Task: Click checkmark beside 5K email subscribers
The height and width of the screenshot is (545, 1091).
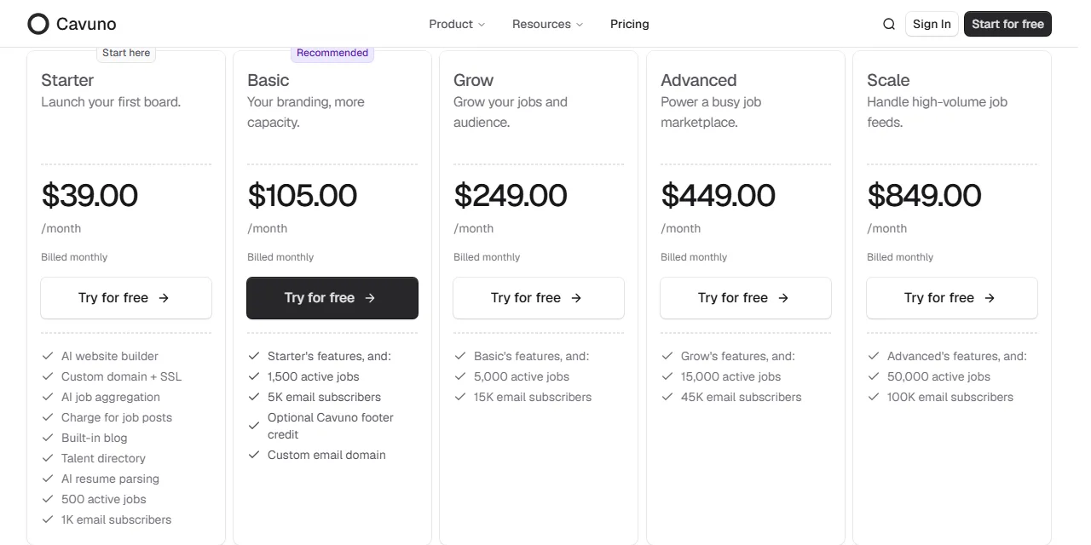Action: coord(254,397)
